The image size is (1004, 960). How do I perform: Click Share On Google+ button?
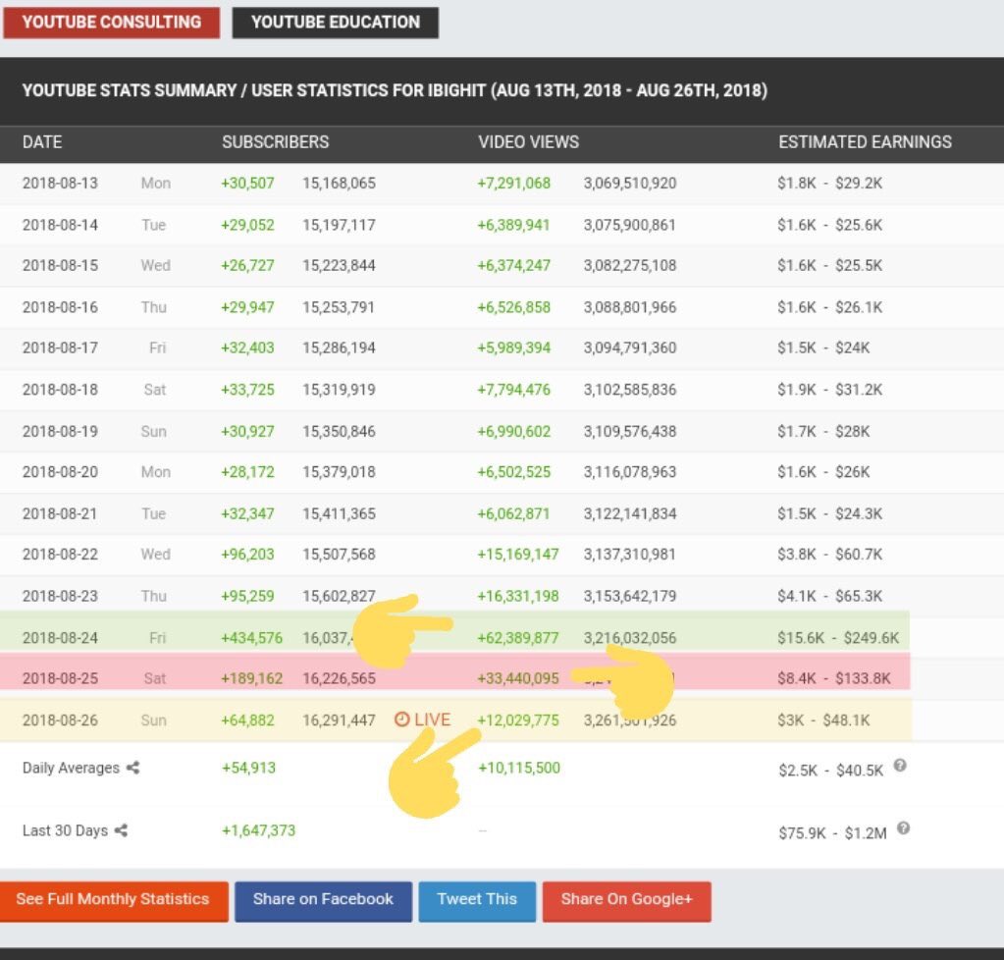point(627,900)
